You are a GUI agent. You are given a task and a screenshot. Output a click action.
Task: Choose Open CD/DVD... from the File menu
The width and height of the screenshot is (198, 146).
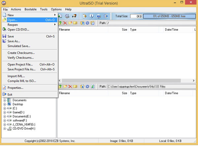(30, 30)
